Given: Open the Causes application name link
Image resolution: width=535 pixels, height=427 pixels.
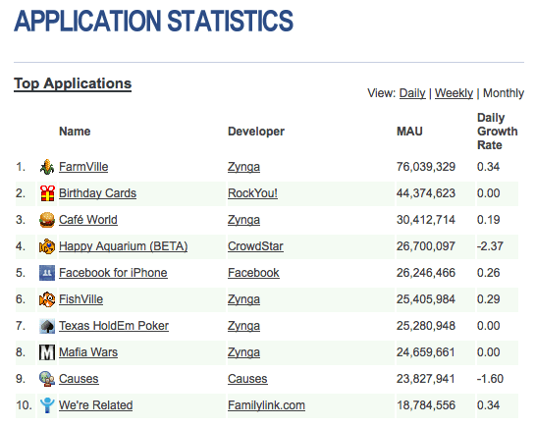Looking at the screenshot, I should point(79,379).
